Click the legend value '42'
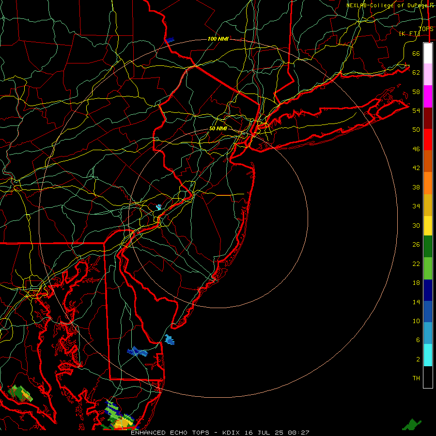The image size is (436, 436). (416, 168)
